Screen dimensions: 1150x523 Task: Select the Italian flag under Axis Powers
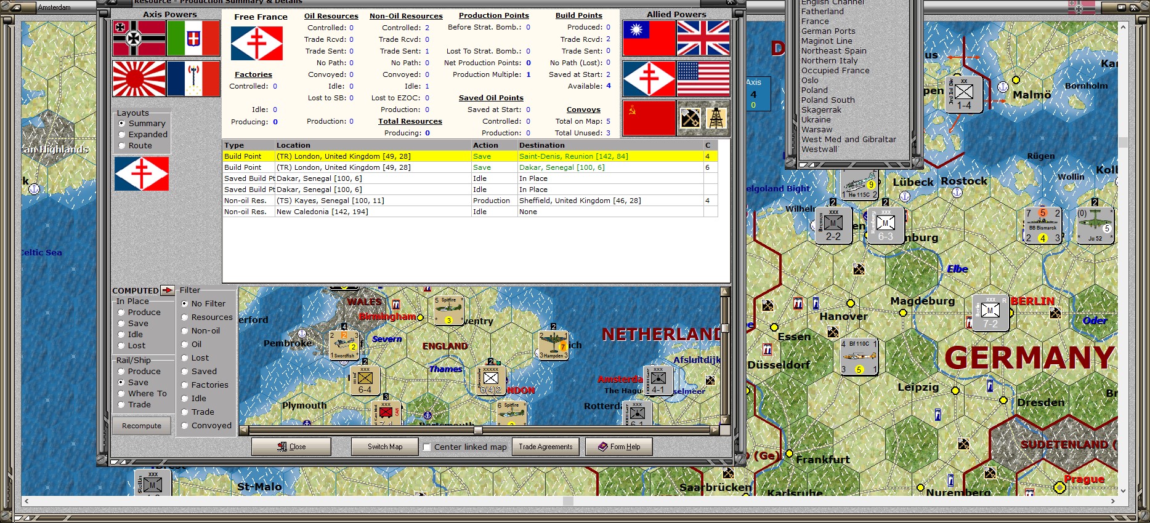(x=193, y=38)
